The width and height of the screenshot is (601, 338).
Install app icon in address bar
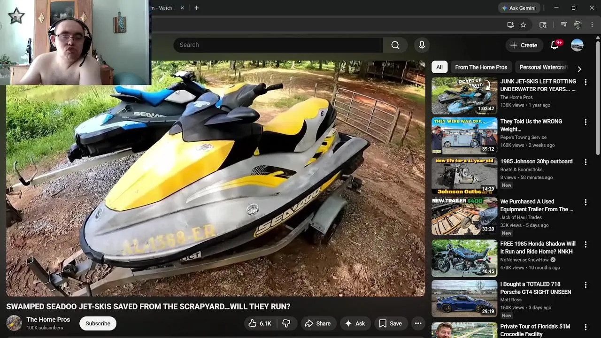click(x=510, y=25)
